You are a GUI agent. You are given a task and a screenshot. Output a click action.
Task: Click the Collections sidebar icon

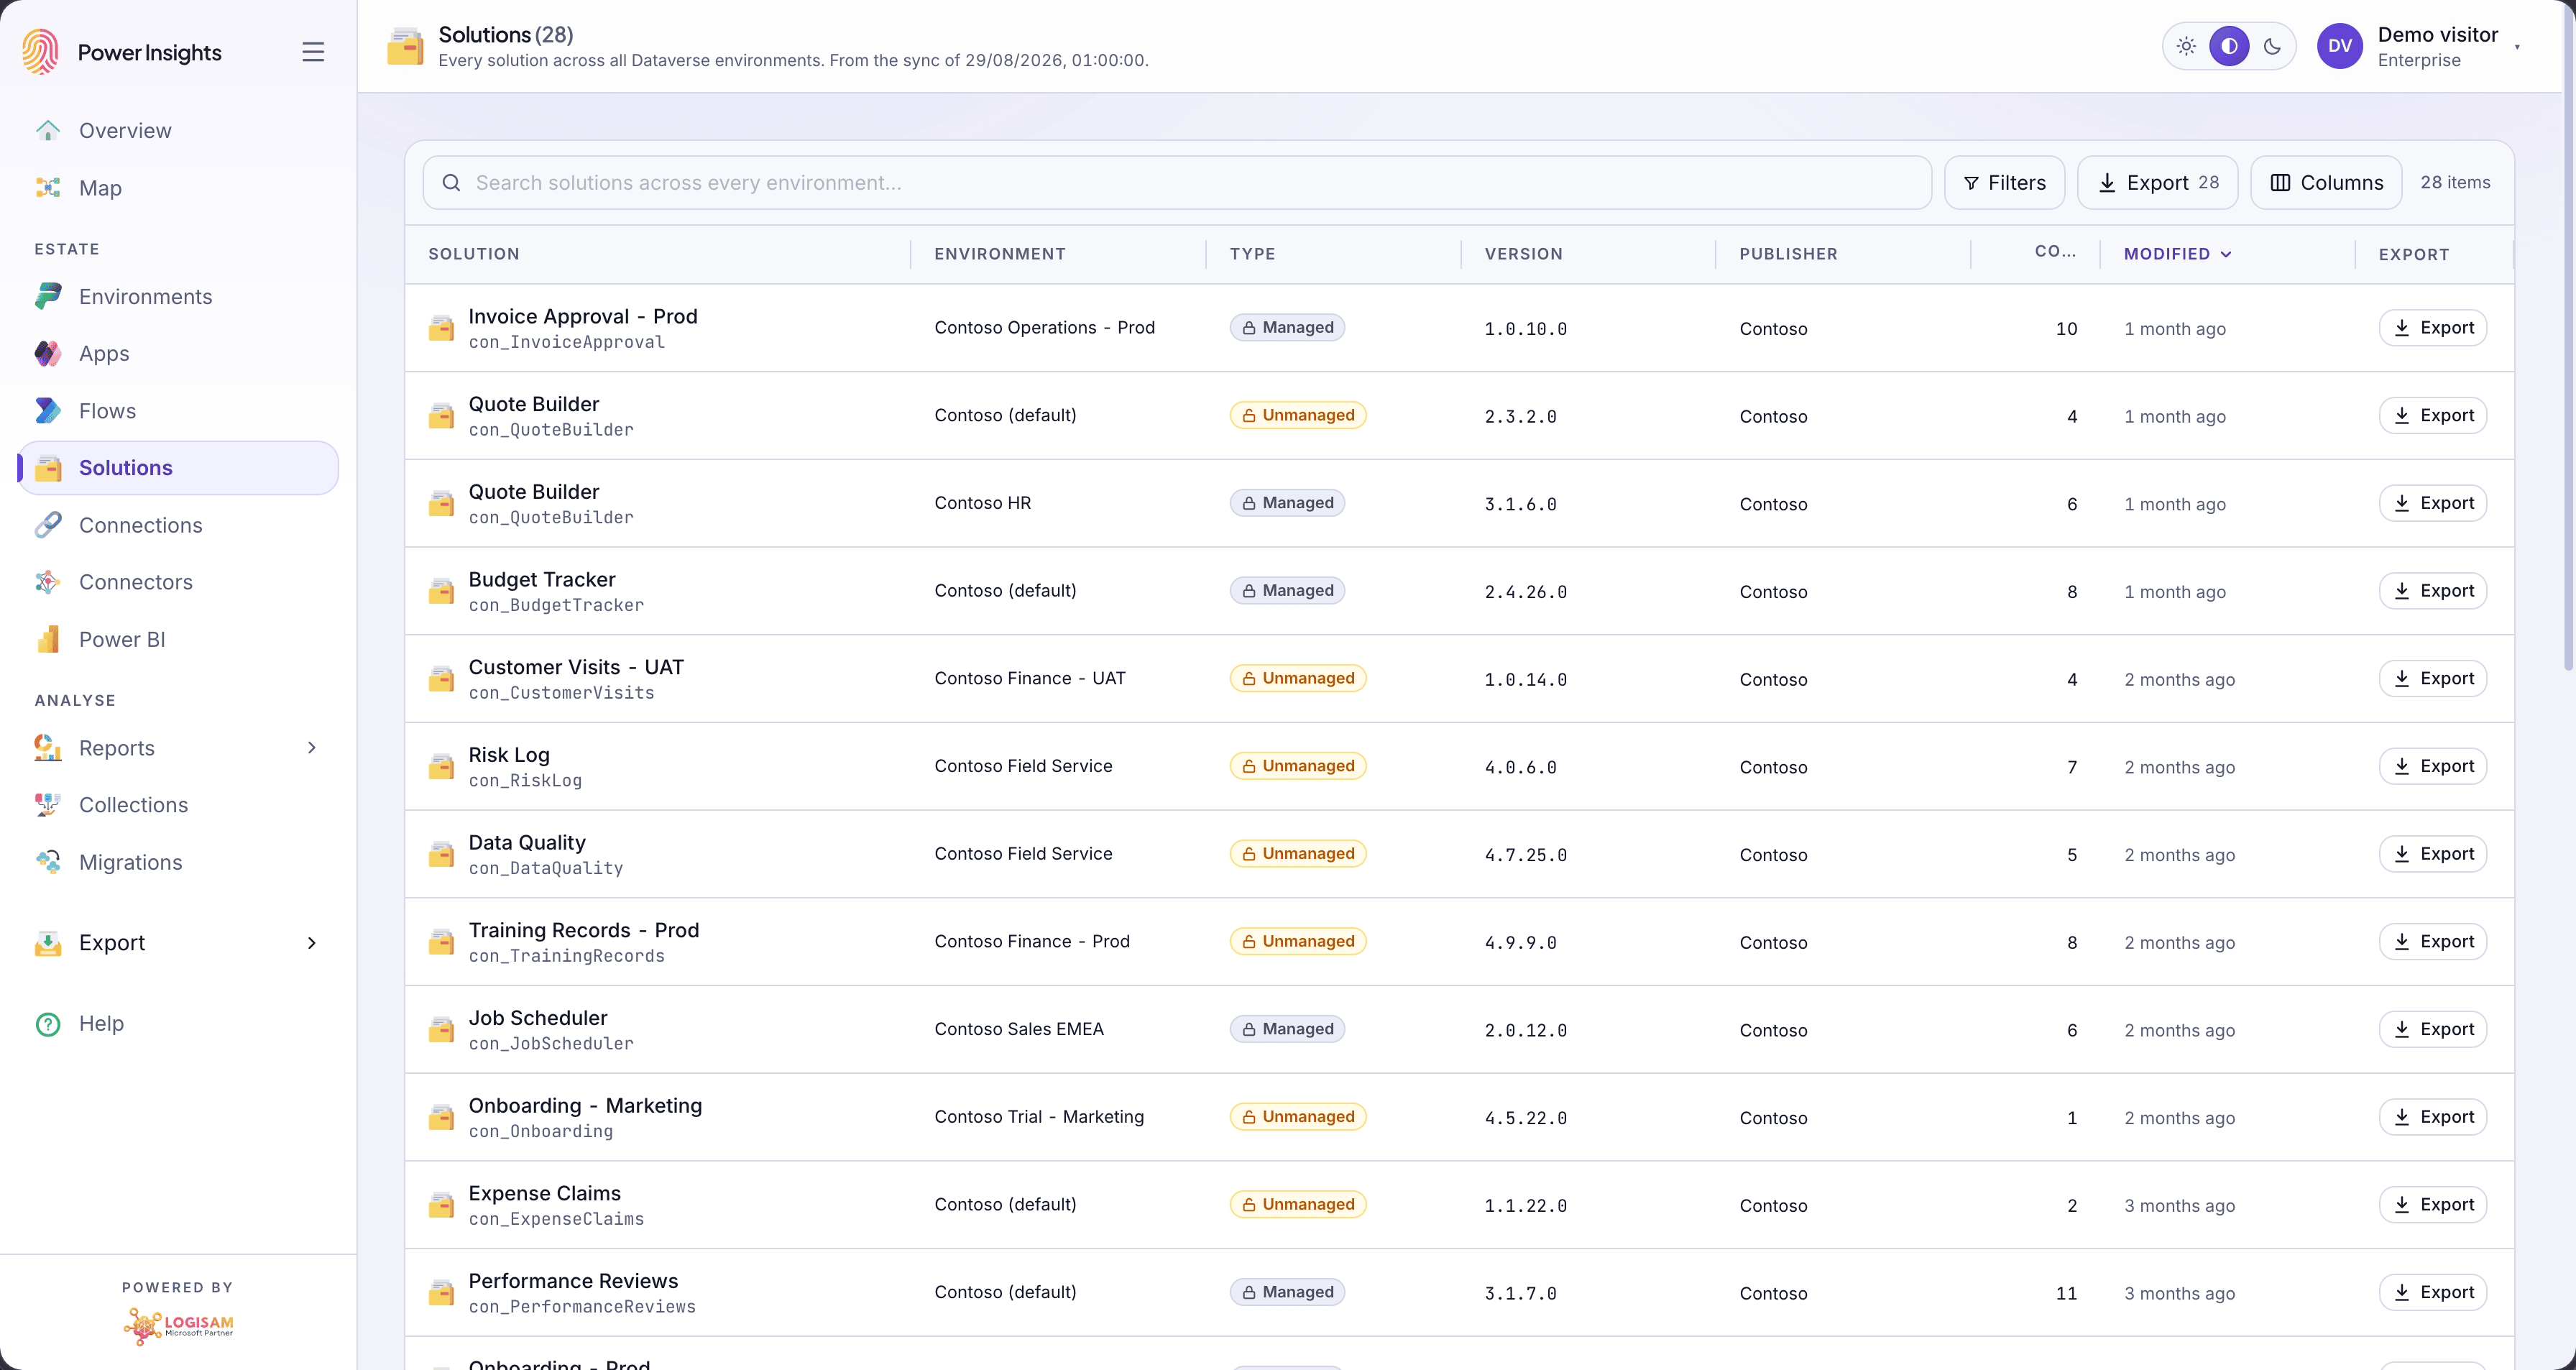tap(48, 805)
